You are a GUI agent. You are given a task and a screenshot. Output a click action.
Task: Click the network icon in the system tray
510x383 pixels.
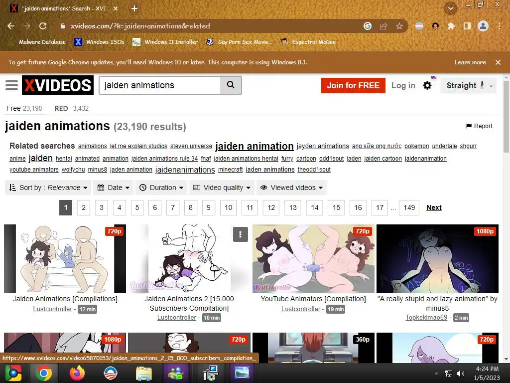(x=449, y=374)
